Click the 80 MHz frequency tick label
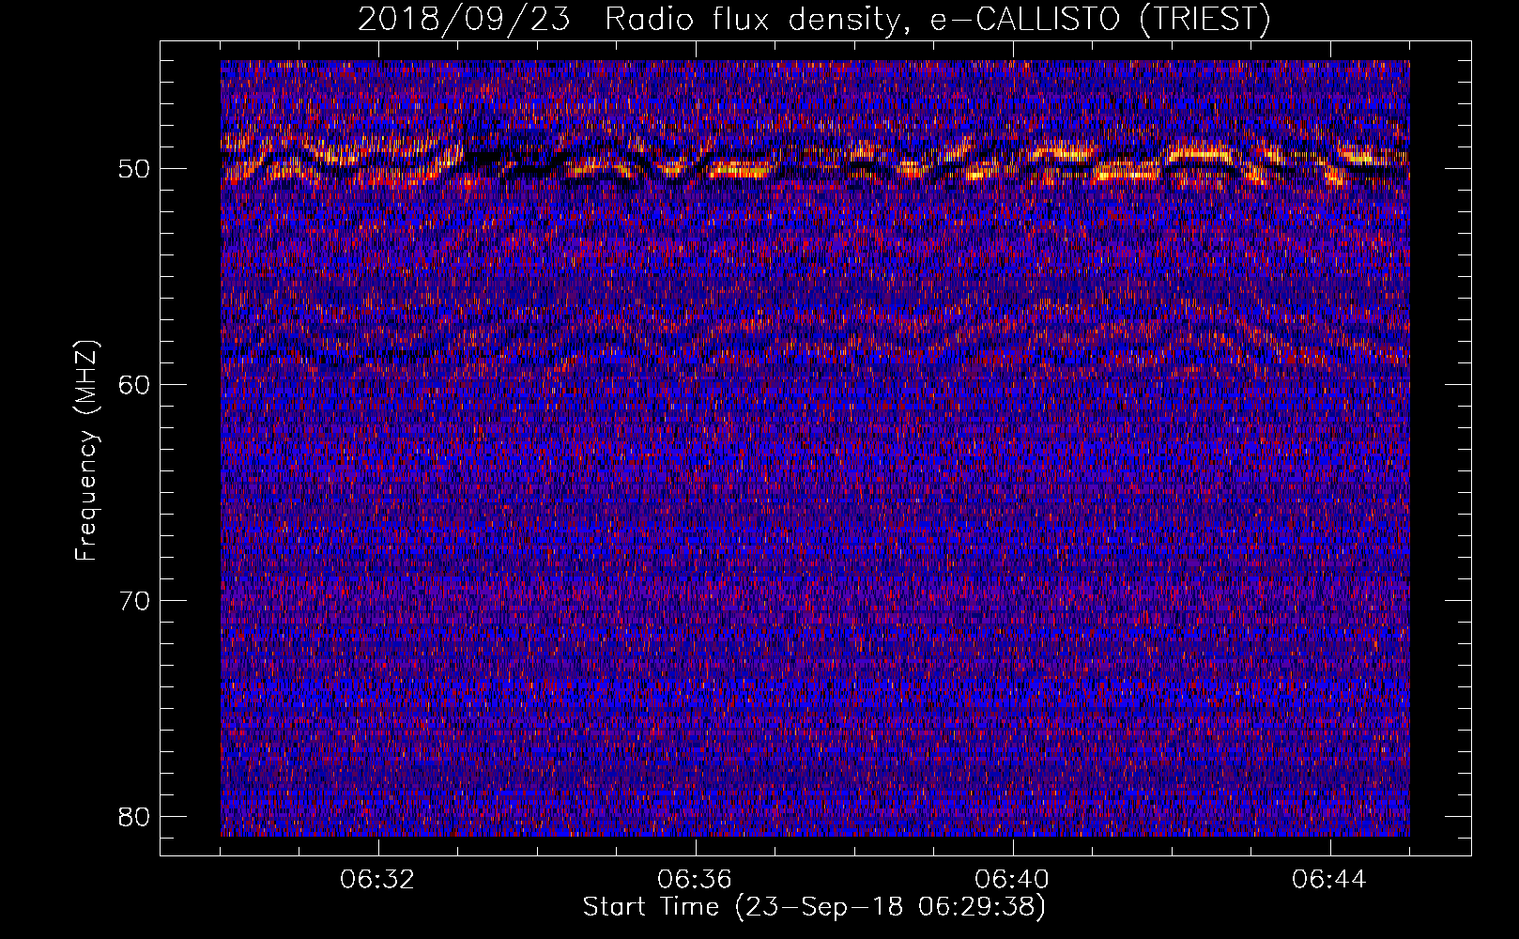Viewport: 1519px width, 939px height. point(136,817)
